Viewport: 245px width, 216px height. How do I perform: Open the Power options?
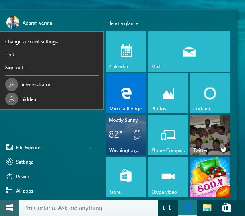tap(23, 177)
